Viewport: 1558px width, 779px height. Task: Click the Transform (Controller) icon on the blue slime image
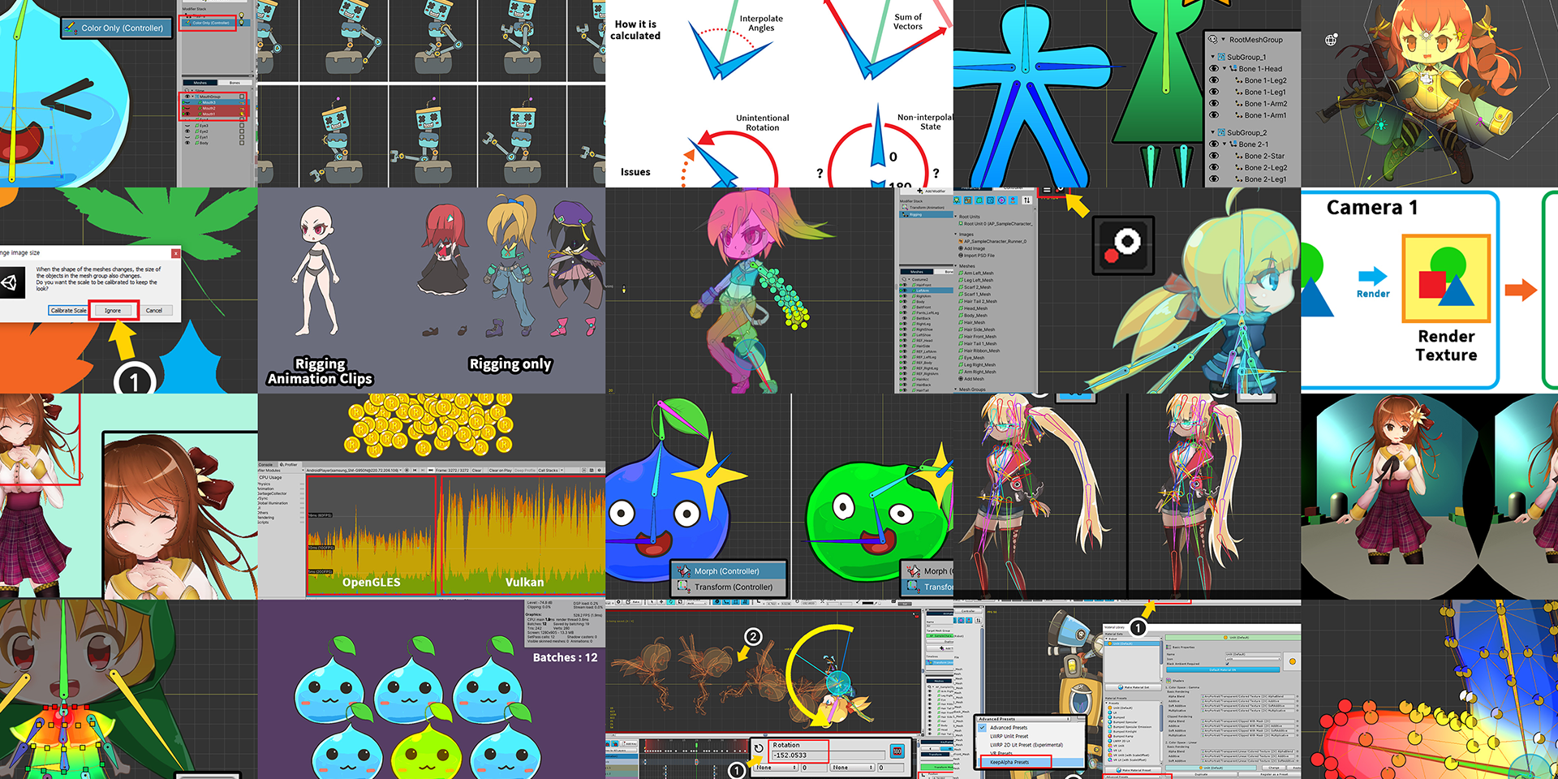(684, 587)
